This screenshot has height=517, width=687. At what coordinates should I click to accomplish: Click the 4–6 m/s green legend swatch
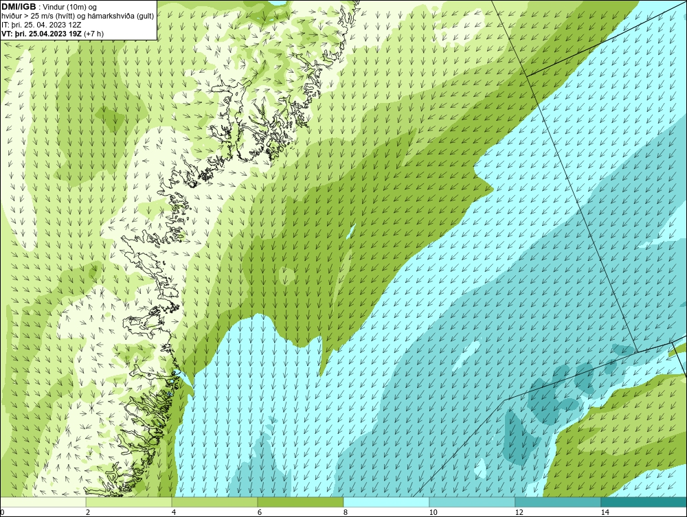(214, 502)
